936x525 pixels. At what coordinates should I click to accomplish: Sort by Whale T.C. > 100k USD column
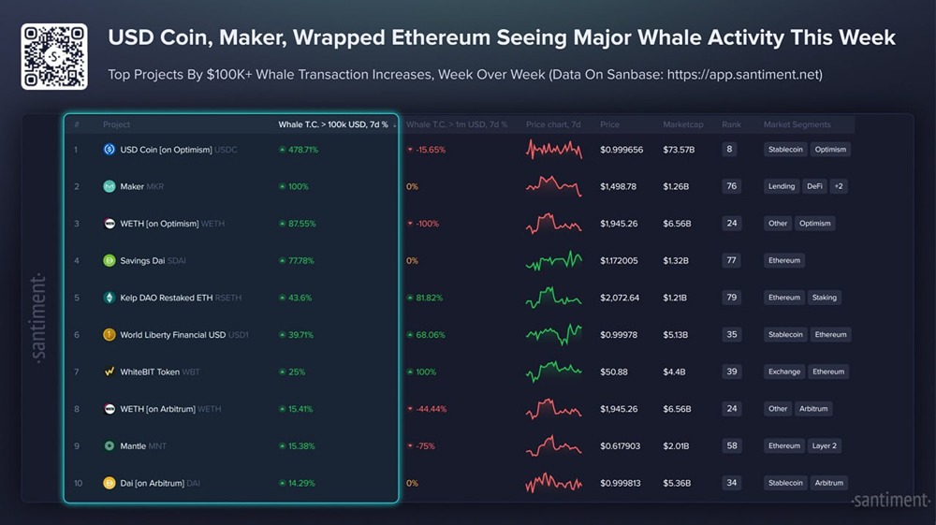click(x=334, y=124)
